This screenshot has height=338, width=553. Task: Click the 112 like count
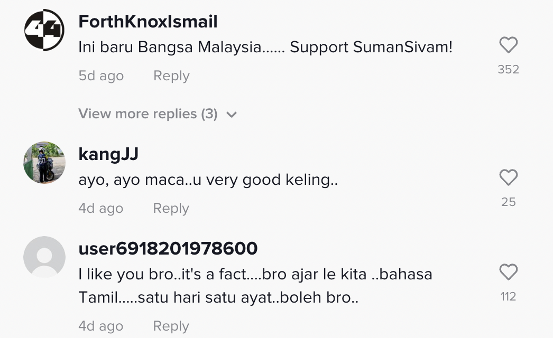pos(508,297)
